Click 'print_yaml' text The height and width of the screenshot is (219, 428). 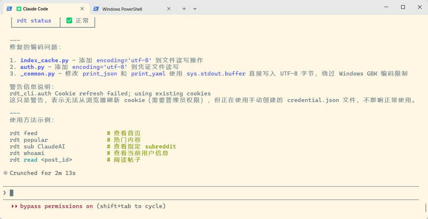[x=148, y=74]
